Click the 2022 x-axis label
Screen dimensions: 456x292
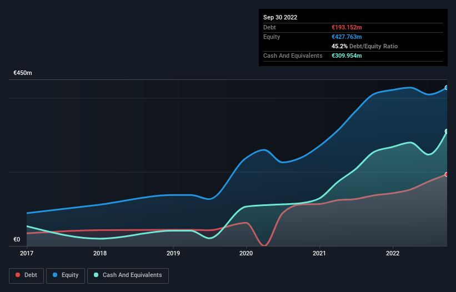pos(393,253)
